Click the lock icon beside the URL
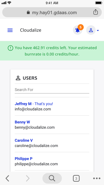This screenshot has width=104, height=185. tap(28, 12)
